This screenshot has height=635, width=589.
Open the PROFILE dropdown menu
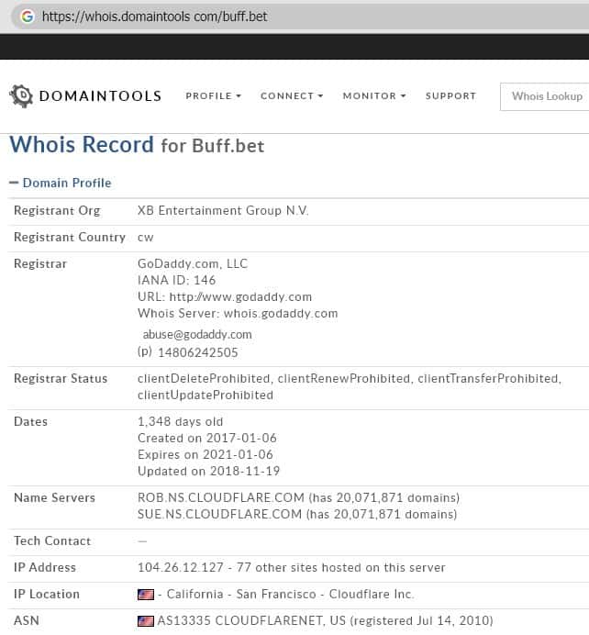(213, 96)
